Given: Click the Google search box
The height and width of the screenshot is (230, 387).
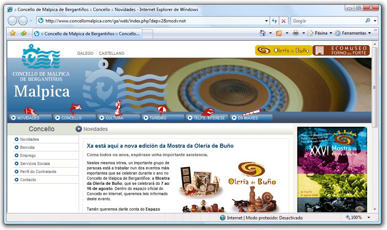Looking at the screenshot, I should [x=327, y=21].
